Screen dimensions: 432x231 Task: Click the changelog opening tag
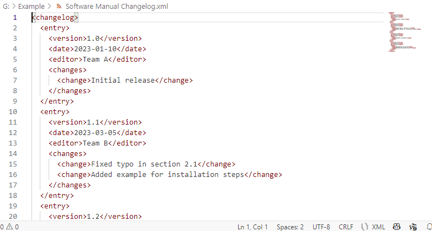pyautogui.click(x=55, y=18)
